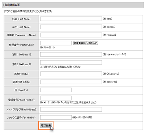Click the 名前 (First Name) label
Screen dimensions: 146x133
point(21,19)
